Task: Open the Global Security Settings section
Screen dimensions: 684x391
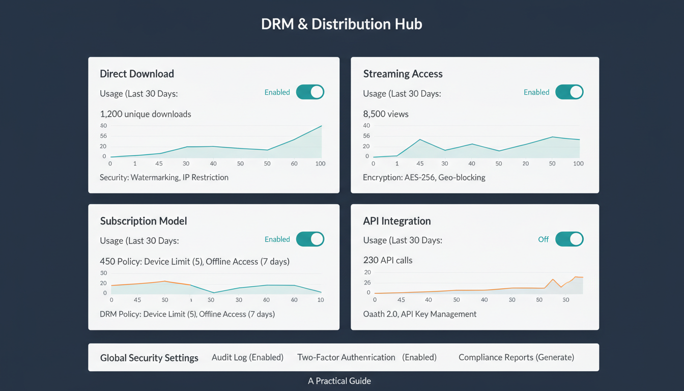Action: (149, 358)
